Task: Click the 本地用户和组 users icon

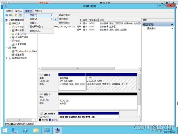Action: click(x=13, y=37)
